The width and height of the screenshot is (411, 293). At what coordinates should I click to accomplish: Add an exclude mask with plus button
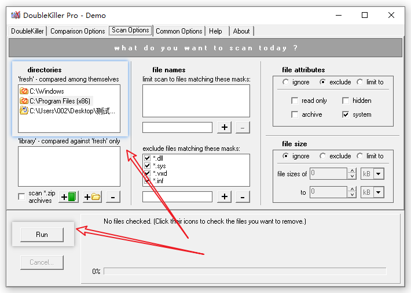point(225,196)
